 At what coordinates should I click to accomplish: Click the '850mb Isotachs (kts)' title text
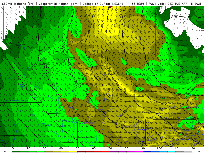click(18, 4)
